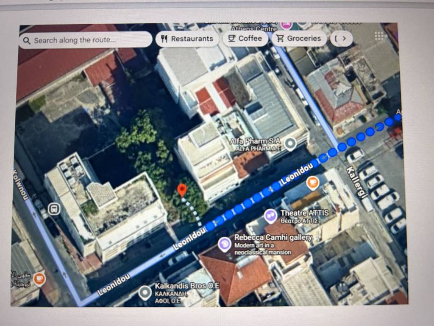434x326 pixels.
Task: Open the orange cafe marker beside Arabic label
Action: click(39, 279)
